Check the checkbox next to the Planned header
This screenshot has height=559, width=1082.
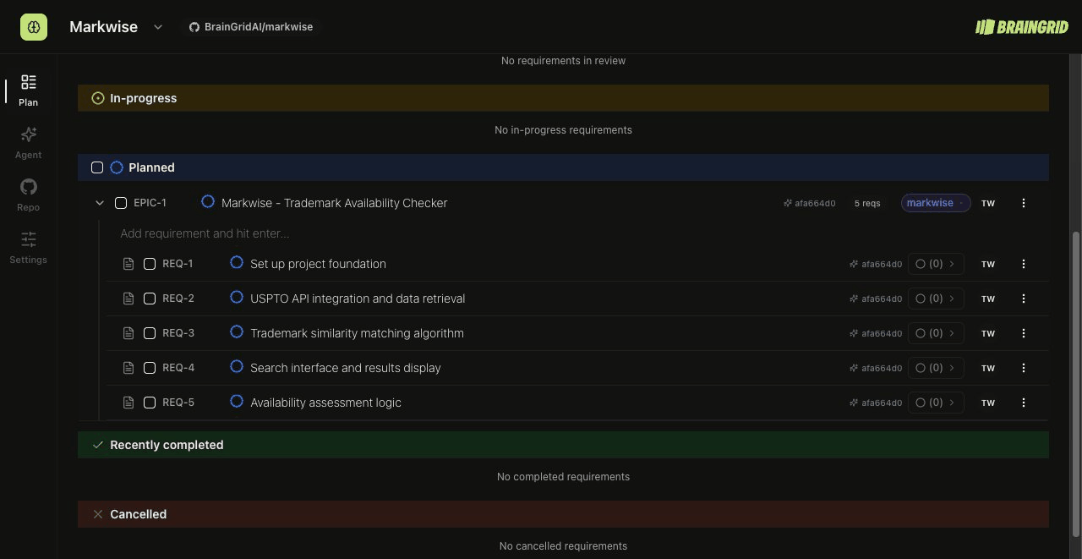[97, 167]
